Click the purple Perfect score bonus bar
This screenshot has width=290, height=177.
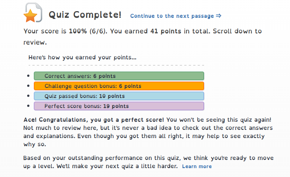119,106
